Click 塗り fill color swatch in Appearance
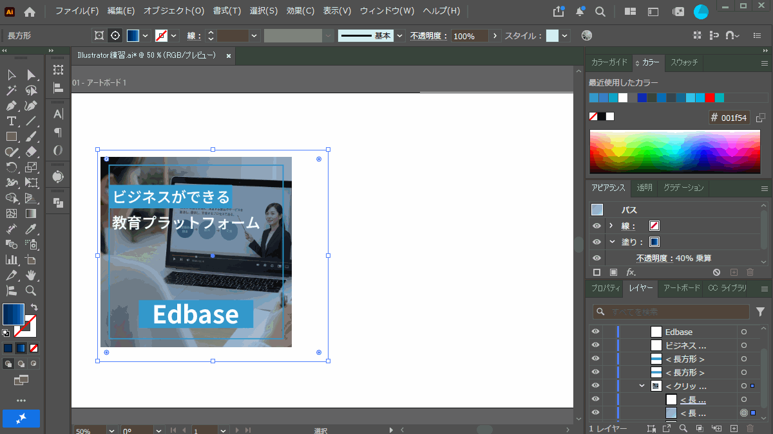Image resolution: width=773 pixels, height=434 pixels. click(x=654, y=242)
